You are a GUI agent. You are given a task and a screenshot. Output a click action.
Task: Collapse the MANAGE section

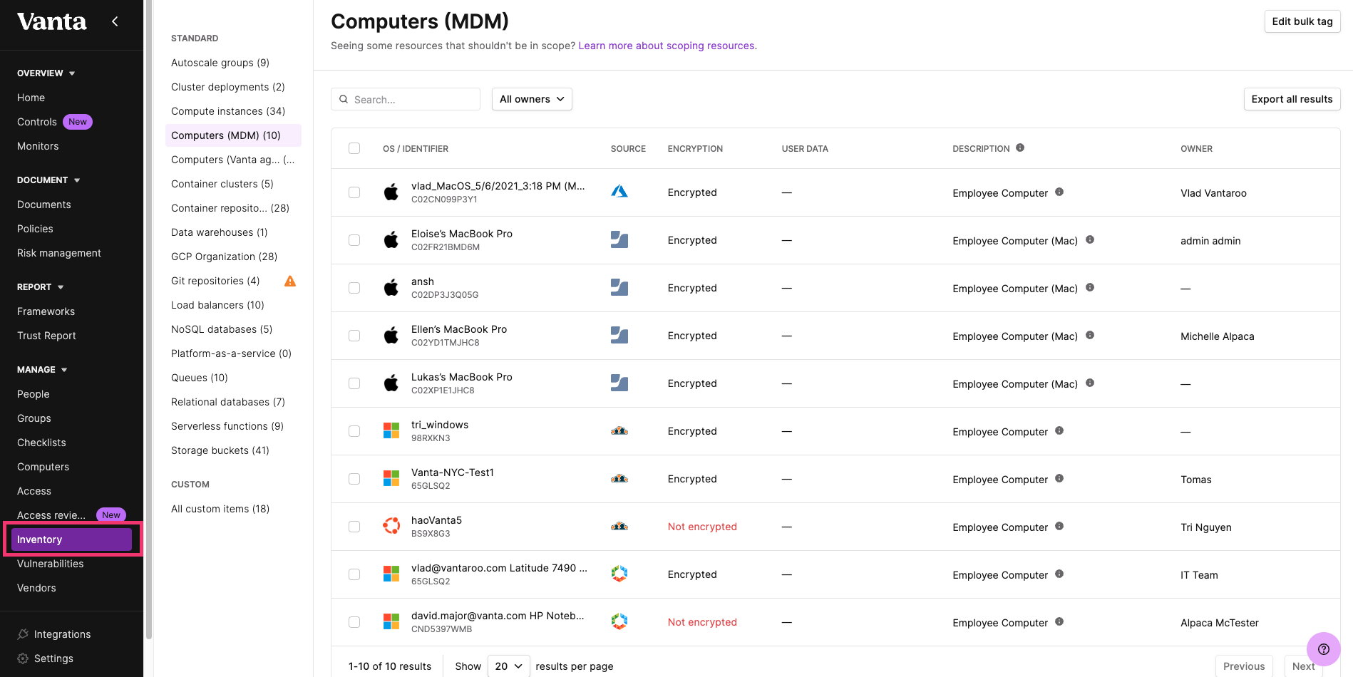click(42, 370)
